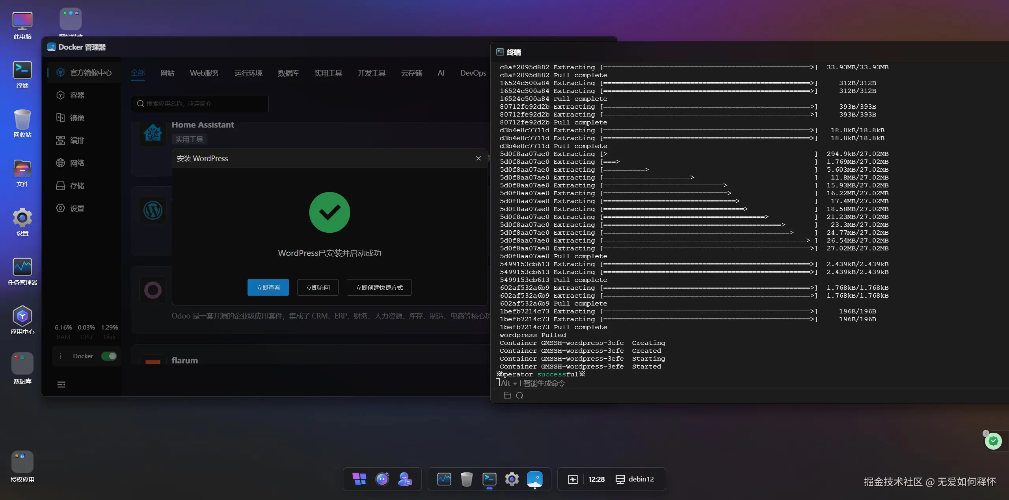Switch to the DevOps category tab
The width and height of the screenshot is (1009, 500).
(x=473, y=73)
